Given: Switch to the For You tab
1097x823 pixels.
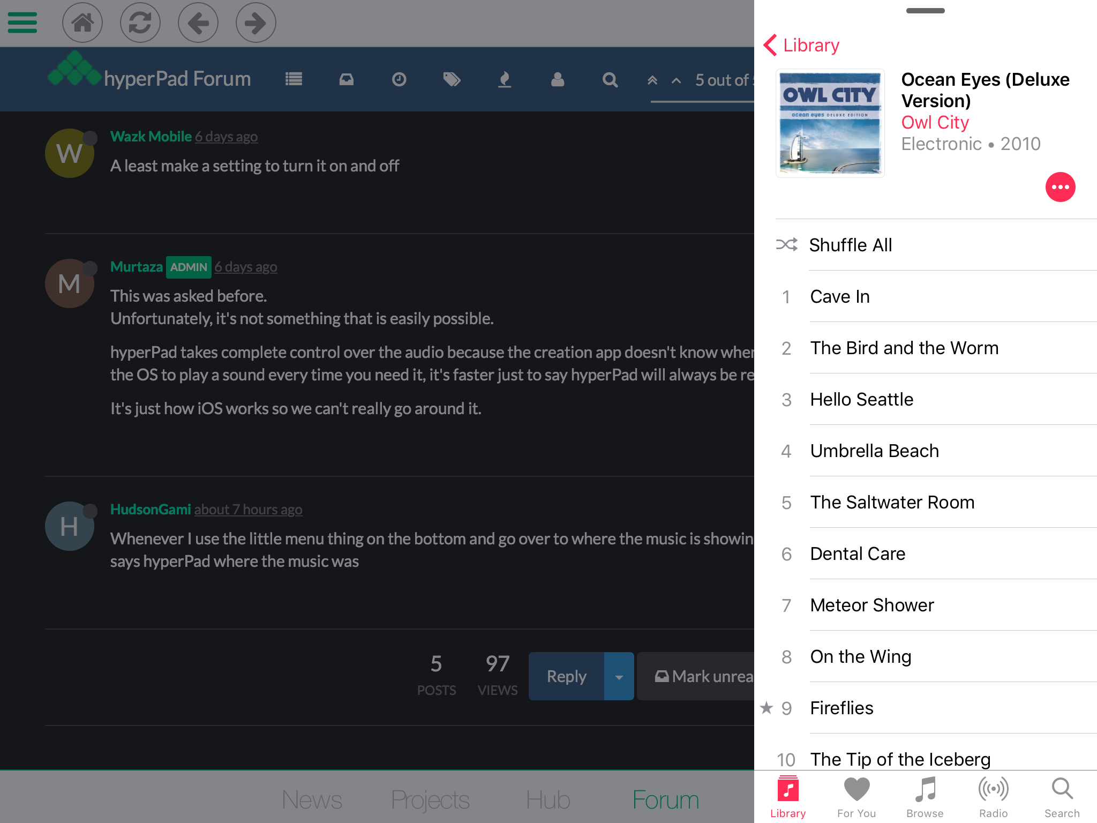Looking at the screenshot, I should 856,797.
